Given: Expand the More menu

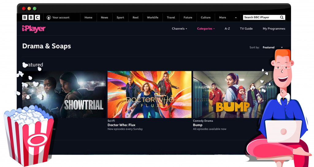Looking at the screenshot, I should 223,17.
